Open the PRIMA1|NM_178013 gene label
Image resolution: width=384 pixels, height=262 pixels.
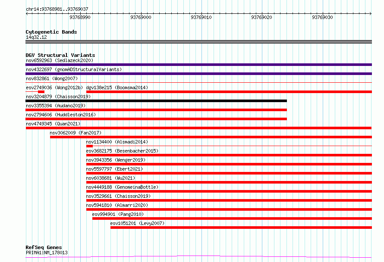pyautogui.click(x=47, y=253)
